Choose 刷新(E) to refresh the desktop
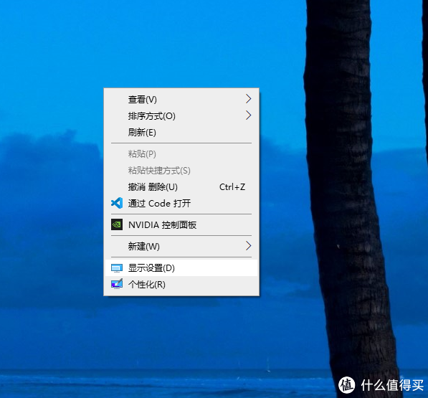 pos(181,133)
